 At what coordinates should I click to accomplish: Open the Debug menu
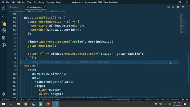click(x=41, y=2)
